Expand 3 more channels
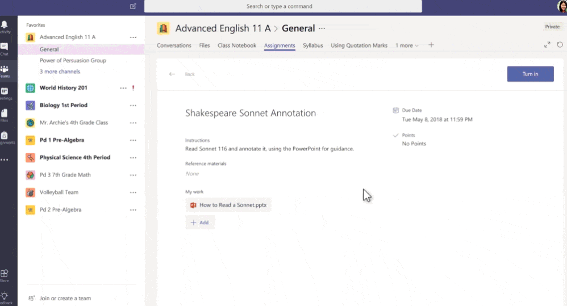Image resolution: width=567 pixels, height=306 pixels. click(x=60, y=72)
